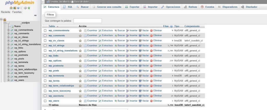
Task: Click the server icon in breadcrumb
Action: click(x=48, y=2)
